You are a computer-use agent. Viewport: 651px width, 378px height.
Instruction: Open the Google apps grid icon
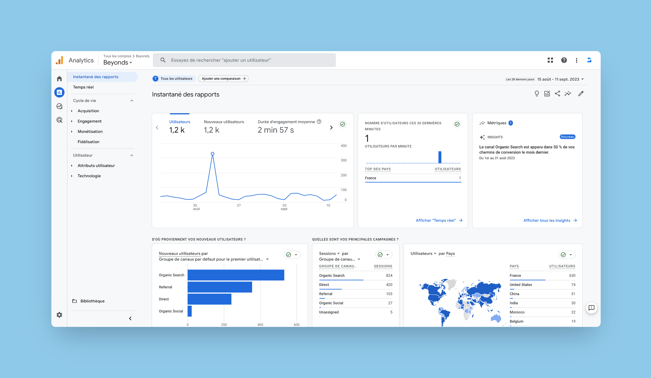(550, 60)
